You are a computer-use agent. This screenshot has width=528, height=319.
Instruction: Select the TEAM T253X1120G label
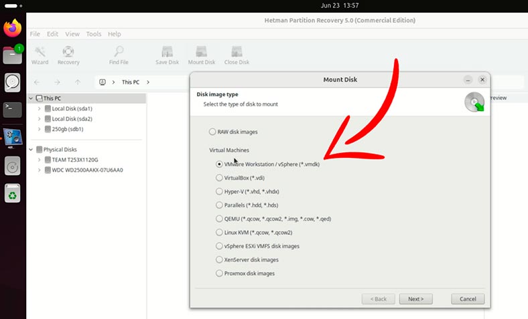pos(75,160)
